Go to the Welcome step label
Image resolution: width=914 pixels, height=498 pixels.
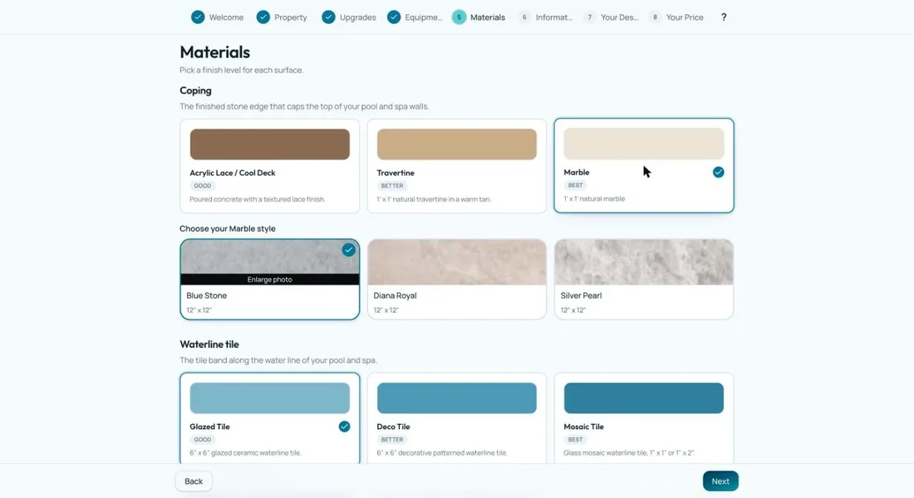(226, 17)
